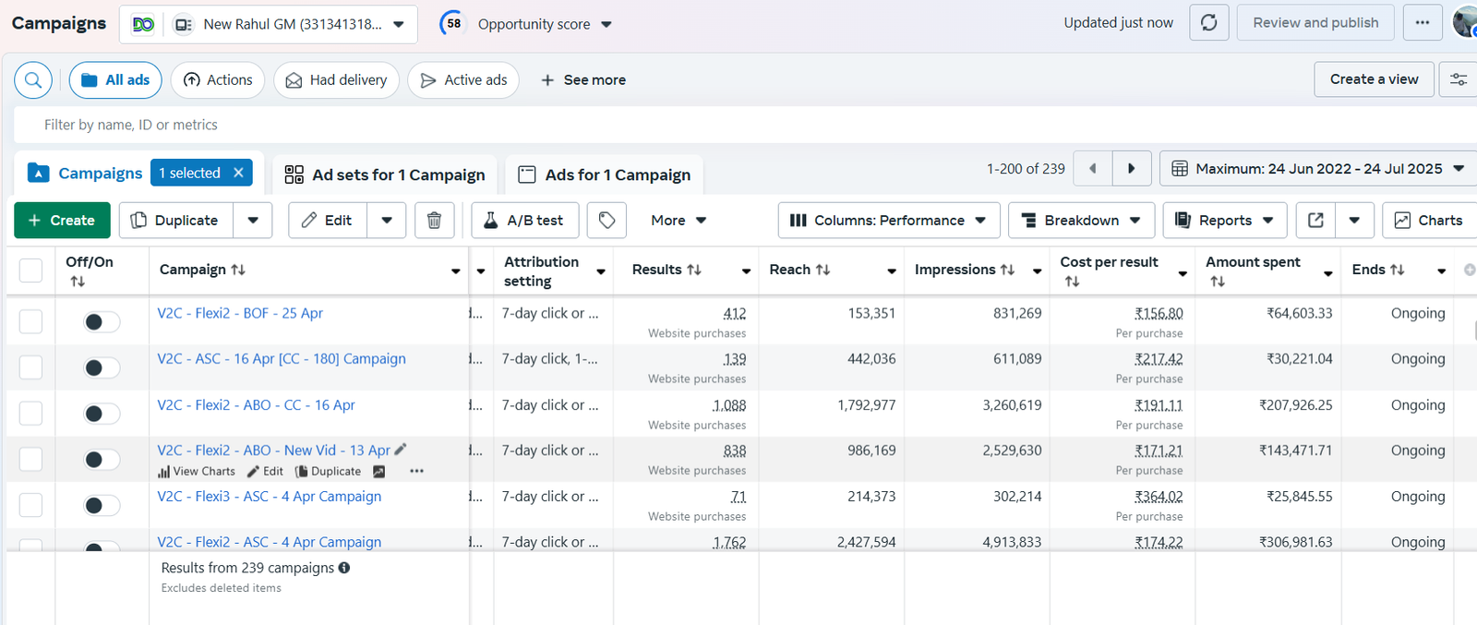Image resolution: width=1477 pixels, height=625 pixels.
Task: Open the Breakdown dropdown
Action: pos(1081,221)
